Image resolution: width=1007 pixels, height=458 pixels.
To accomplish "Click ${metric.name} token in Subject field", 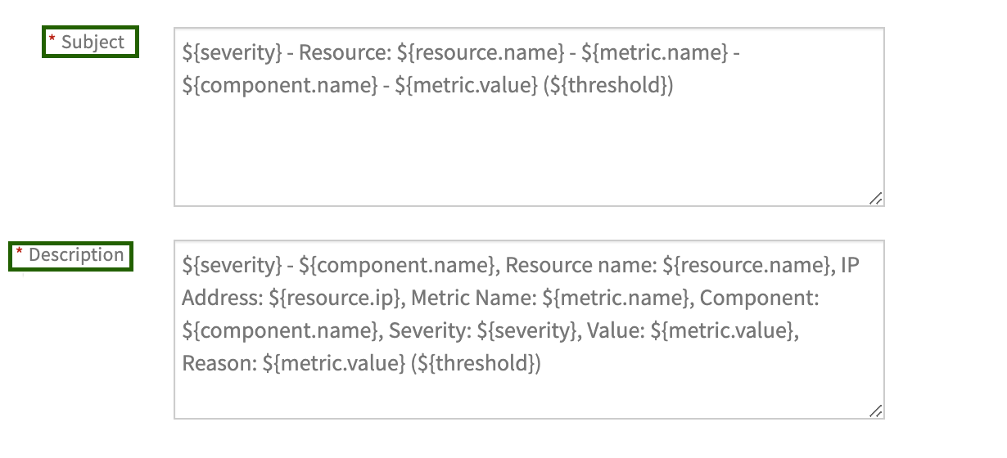I will pyautogui.click(x=654, y=53).
